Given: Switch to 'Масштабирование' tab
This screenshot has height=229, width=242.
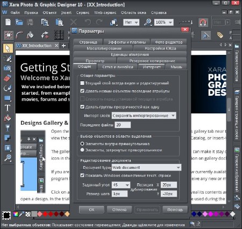Looking at the screenshot, I should point(103,48).
